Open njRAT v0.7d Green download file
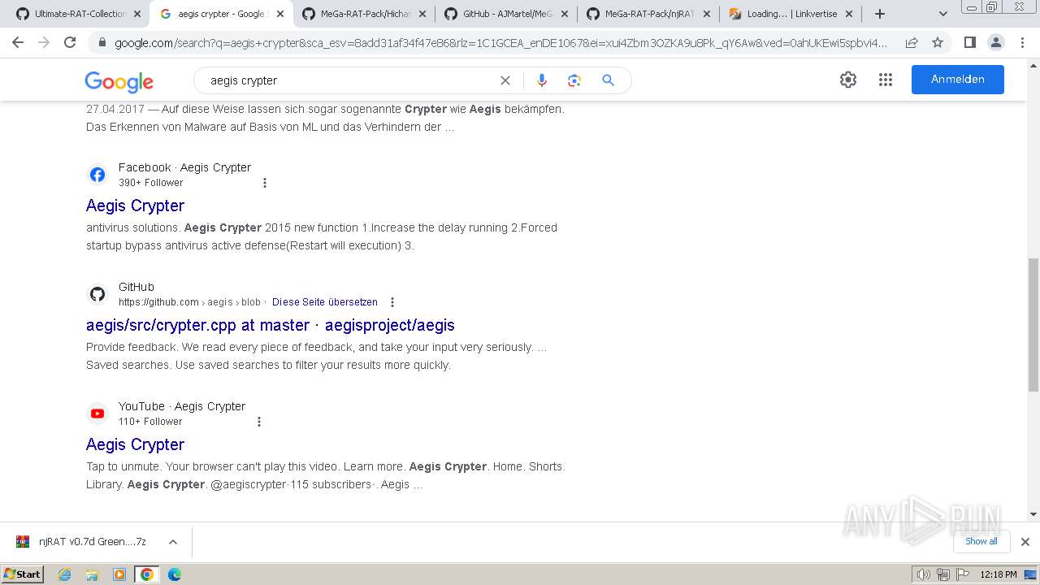Screen dimensions: 1040x585 tap(93, 542)
